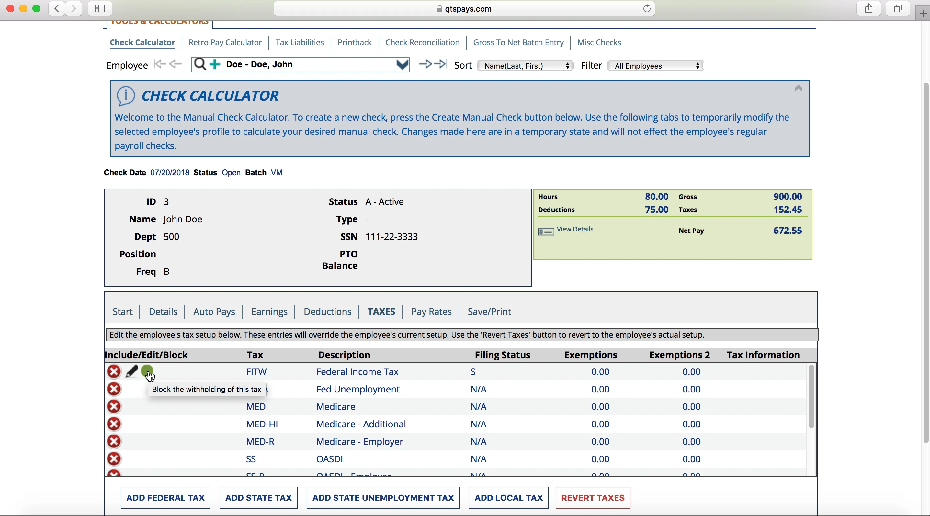Click the employee search magnifier icon
The height and width of the screenshot is (516, 930).
click(200, 65)
